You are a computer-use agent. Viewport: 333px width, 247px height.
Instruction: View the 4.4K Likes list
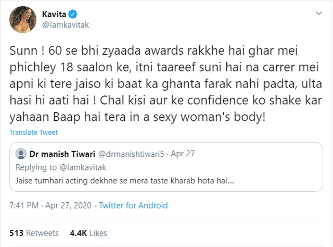click(x=88, y=233)
